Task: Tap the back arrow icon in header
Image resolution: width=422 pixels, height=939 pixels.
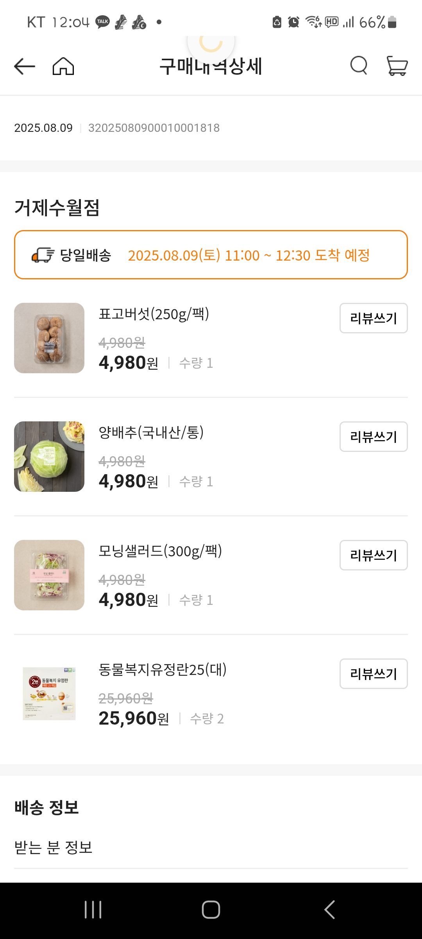Action: [25, 66]
